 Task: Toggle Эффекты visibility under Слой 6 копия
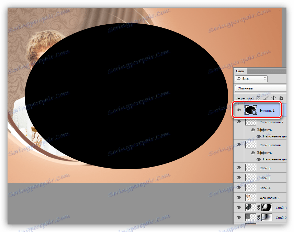253,153
